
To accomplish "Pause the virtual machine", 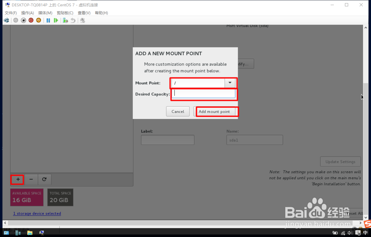I will [48, 20].
